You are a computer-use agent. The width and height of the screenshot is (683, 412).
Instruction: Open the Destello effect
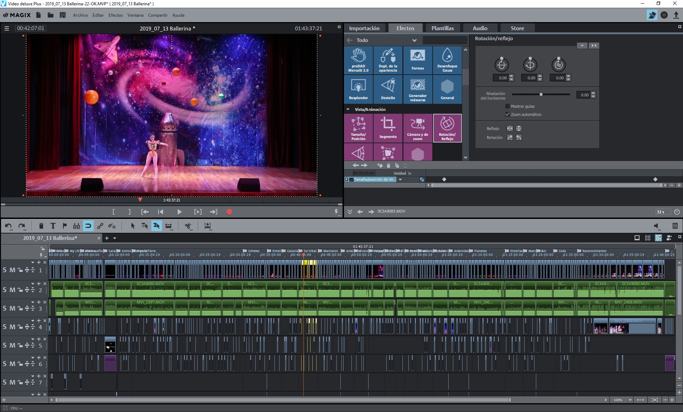point(388,89)
